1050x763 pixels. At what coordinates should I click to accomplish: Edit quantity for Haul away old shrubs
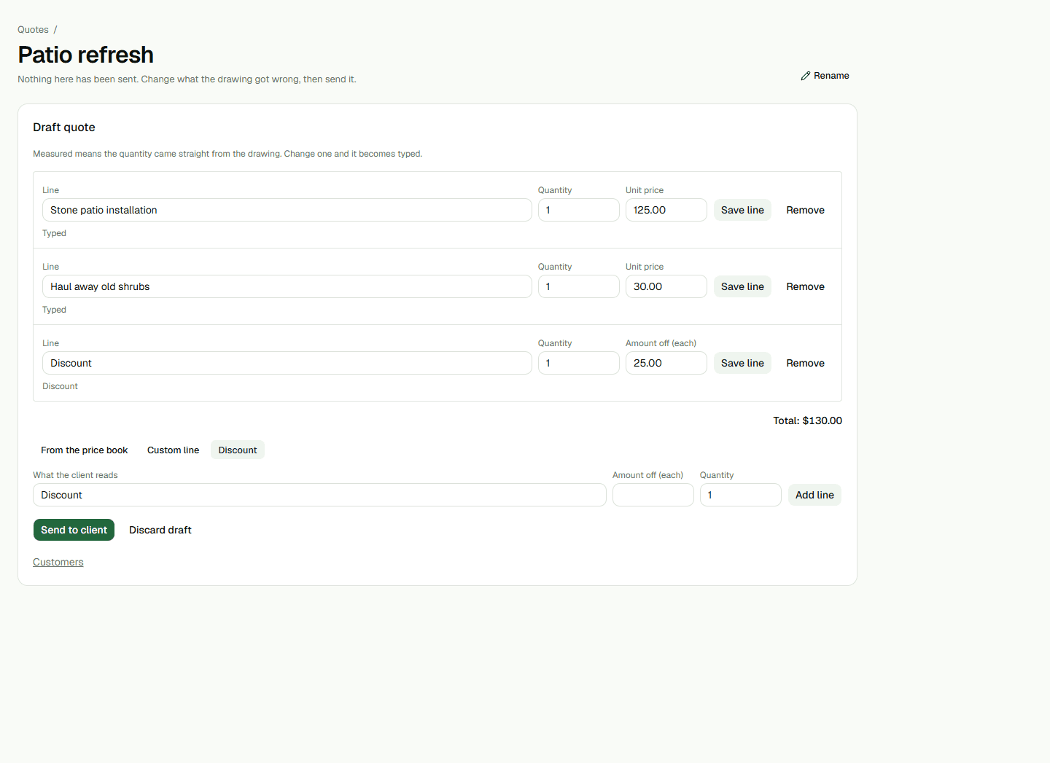579,286
